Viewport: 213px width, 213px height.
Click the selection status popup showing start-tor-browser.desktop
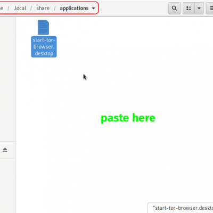pyautogui.click(x=181, y=208)
